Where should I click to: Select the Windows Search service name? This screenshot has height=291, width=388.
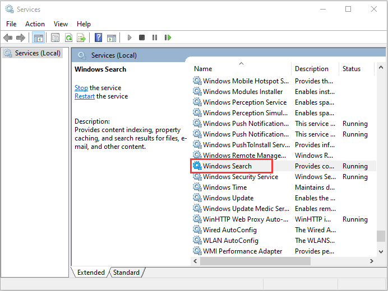point(227,166)
